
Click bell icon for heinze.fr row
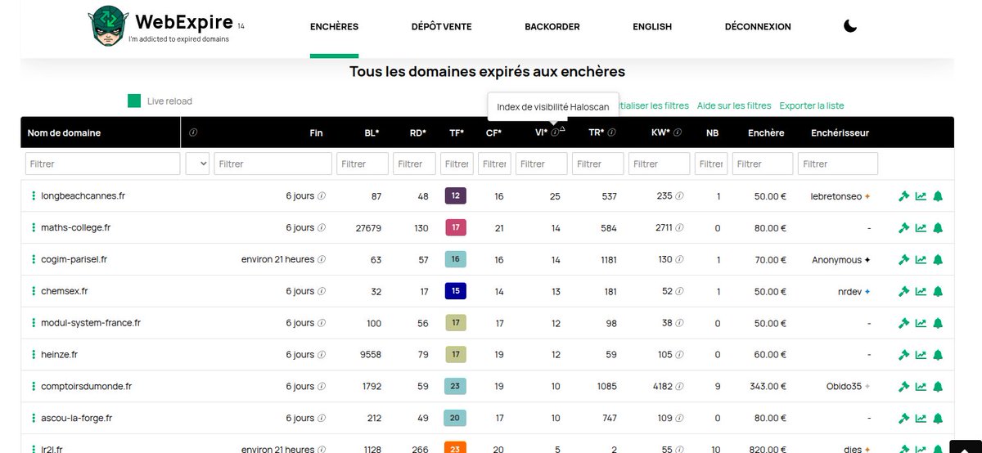[x=938, y=355]
